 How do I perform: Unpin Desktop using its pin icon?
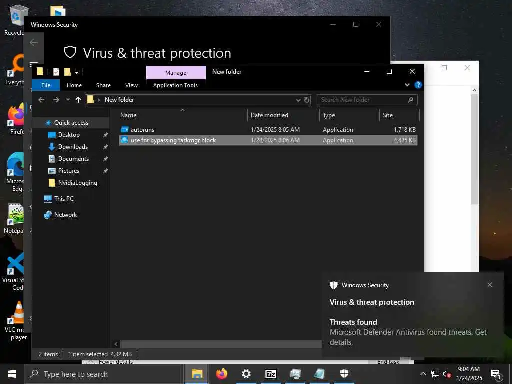(x=105, y=135)
